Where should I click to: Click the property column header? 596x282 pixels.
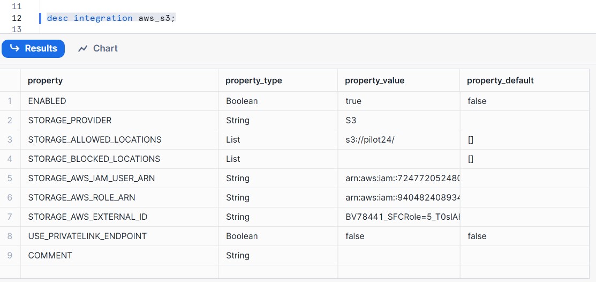(46, 80)
